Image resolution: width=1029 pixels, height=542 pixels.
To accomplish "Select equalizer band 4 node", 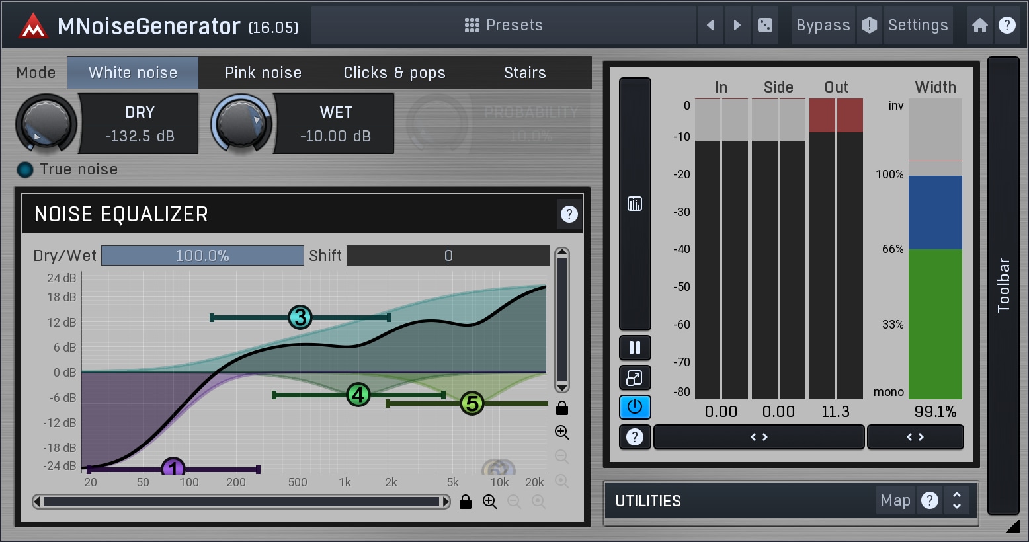I will point(358,395).
